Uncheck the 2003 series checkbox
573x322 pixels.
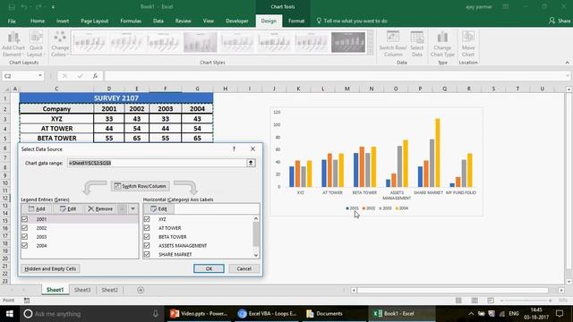pyautogui.click(x=24, y=236)
